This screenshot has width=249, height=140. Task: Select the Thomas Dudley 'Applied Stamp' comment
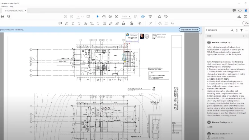[x=226, y=136]
